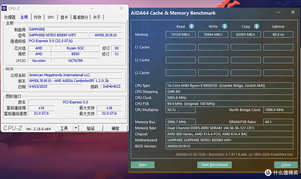Screen dimensions: 301x179
Task: Click Save in AIDA64 benchmark window
Action: coord(142,165)
